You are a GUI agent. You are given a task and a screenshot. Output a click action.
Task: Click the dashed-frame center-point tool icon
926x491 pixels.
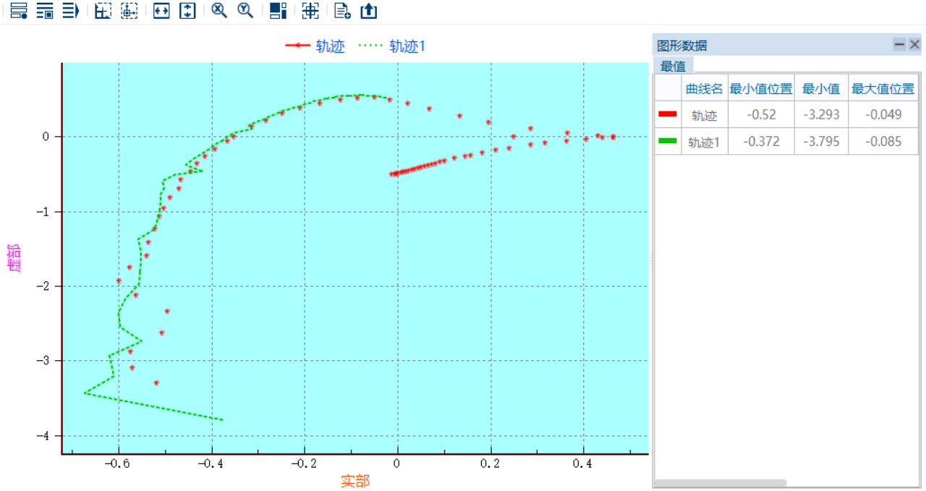(x=129, y=11)
